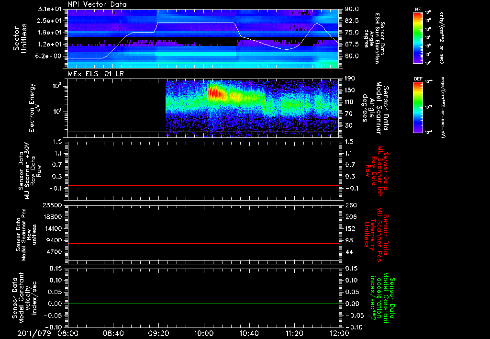Select the red "MU Scanner Inh Raw Data" title
The width and height of the screenshot is (490, 339).
(x=377, y=171)
